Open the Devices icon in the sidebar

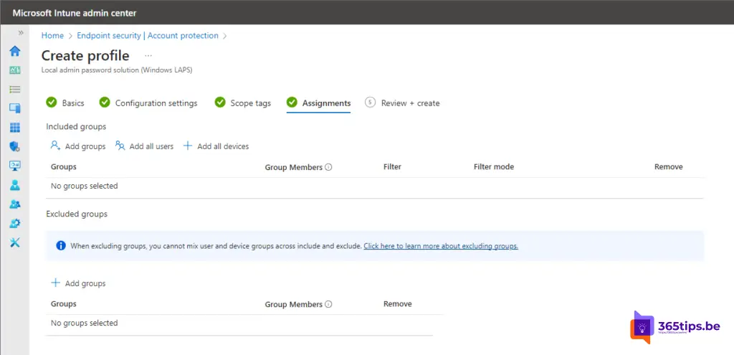point(15,108)
